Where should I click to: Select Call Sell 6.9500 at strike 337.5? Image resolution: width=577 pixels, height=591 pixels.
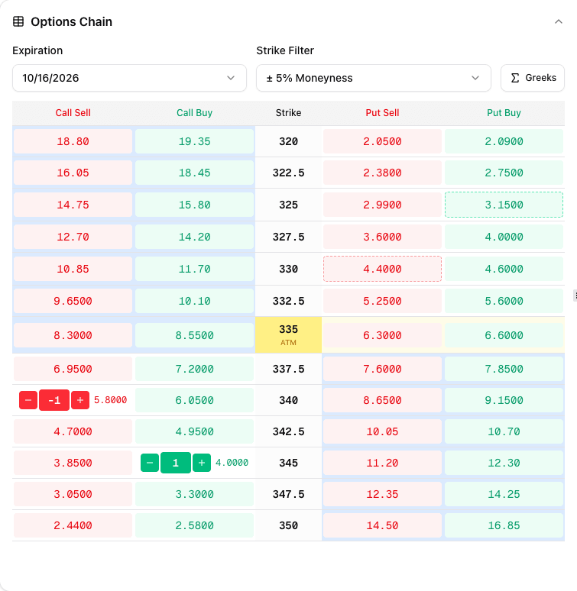(73, 369)
